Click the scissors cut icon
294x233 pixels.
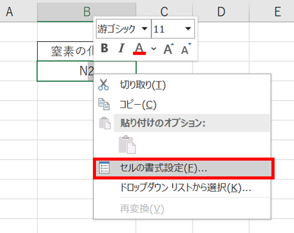103,85
